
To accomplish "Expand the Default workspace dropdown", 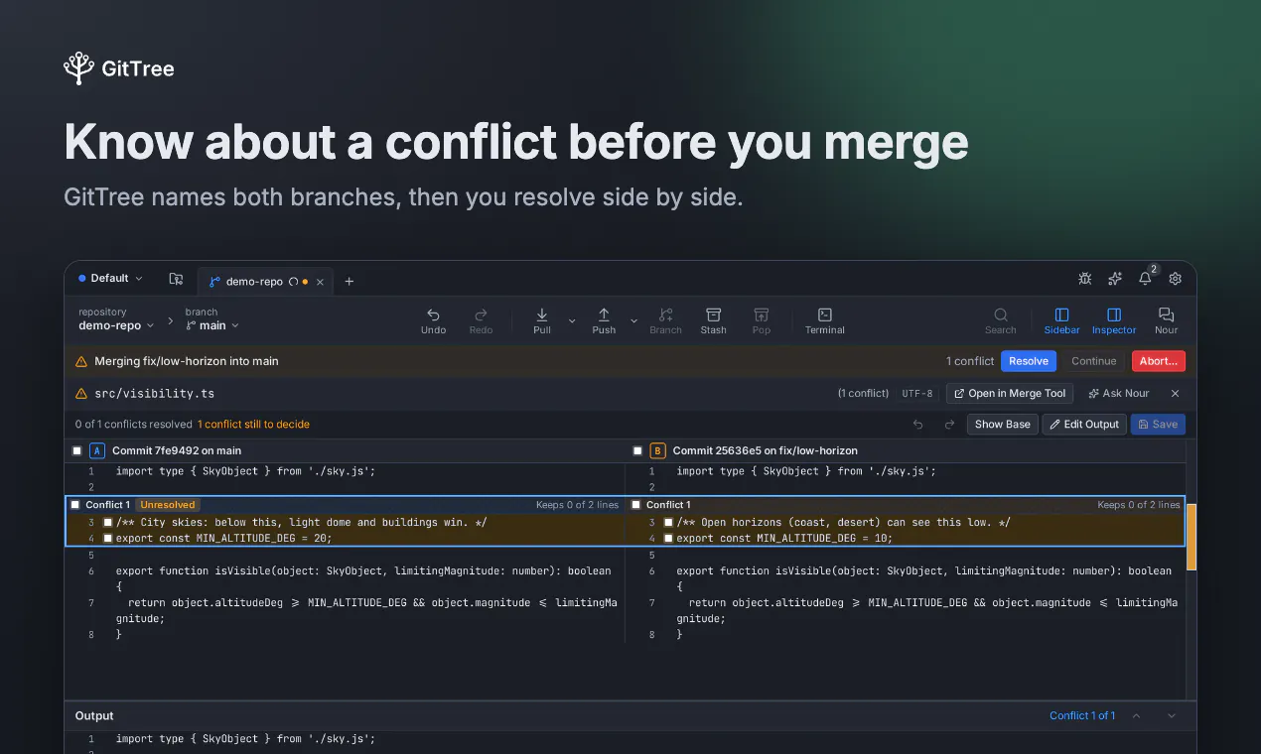I will point(110,279).
